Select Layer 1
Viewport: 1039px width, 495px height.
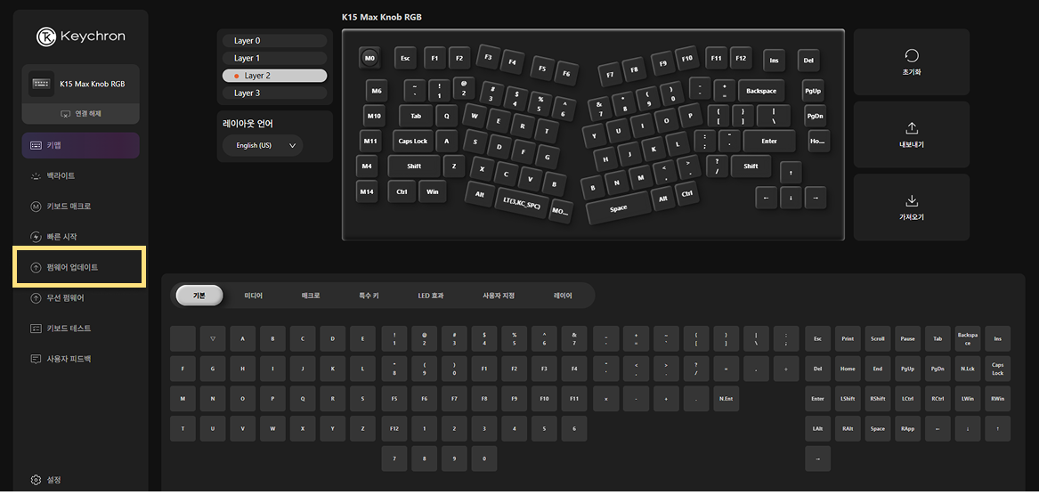point(274,58)
